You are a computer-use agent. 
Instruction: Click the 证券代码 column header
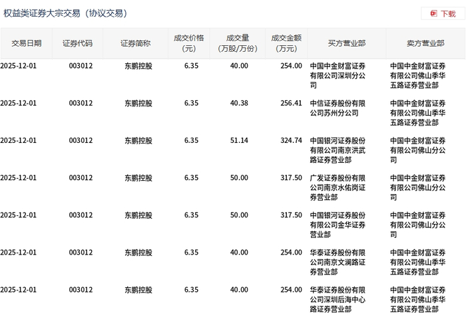click(x=78, y=43)
